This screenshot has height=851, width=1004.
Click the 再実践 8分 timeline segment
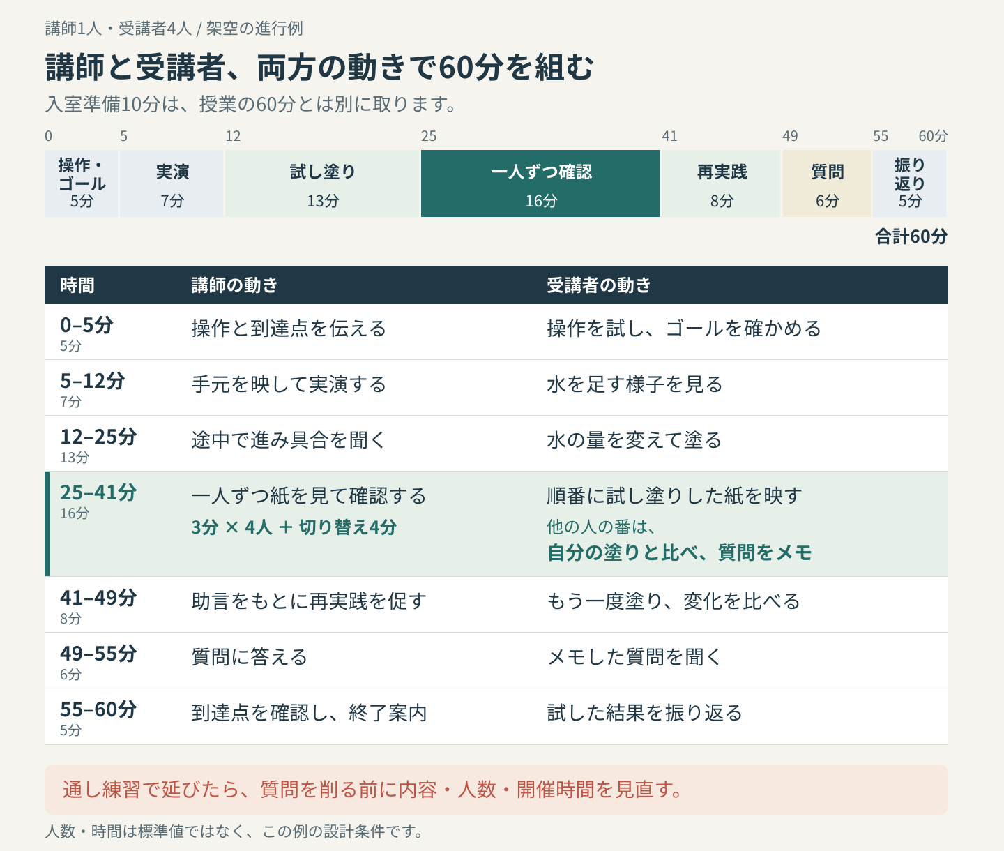click(722, 183)
